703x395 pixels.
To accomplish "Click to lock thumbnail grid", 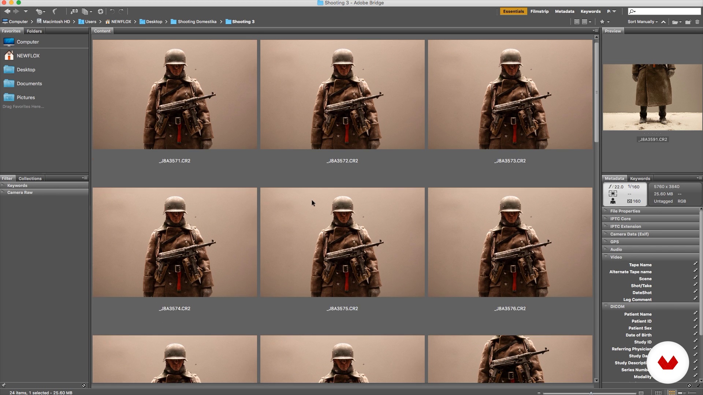I will pyautogui.click(x=658, y=393).
